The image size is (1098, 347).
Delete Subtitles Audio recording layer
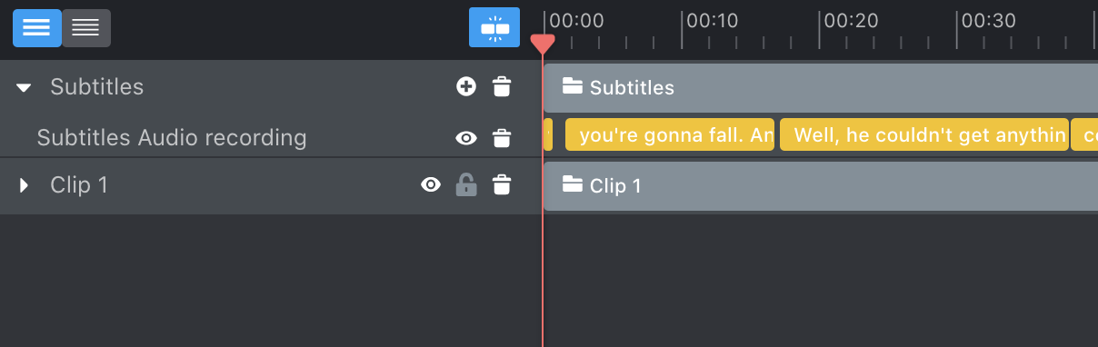point(501,138)
